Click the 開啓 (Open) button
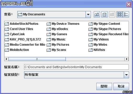This screenshot has height=94, width=133. tap(104, 86)
